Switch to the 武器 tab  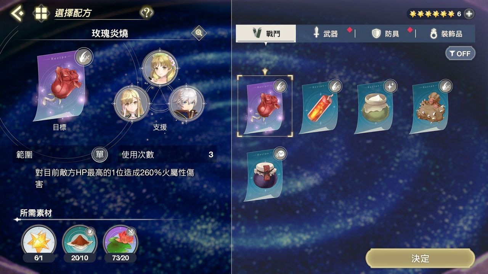[x=326, y=33]
